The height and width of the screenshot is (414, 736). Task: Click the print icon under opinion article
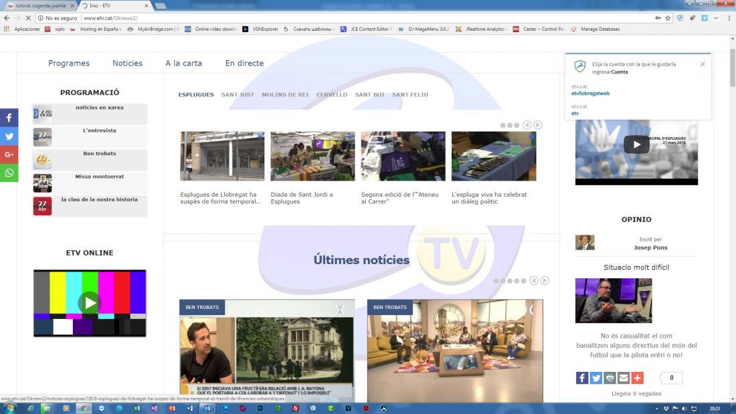610,378
